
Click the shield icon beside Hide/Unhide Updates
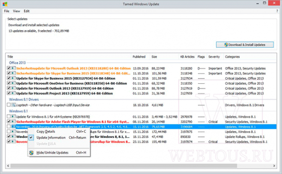click(31, 153)
